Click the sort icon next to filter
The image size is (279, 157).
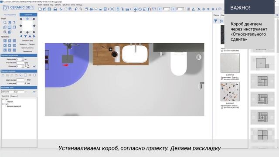pyautogui.click(x=221, y=21)
